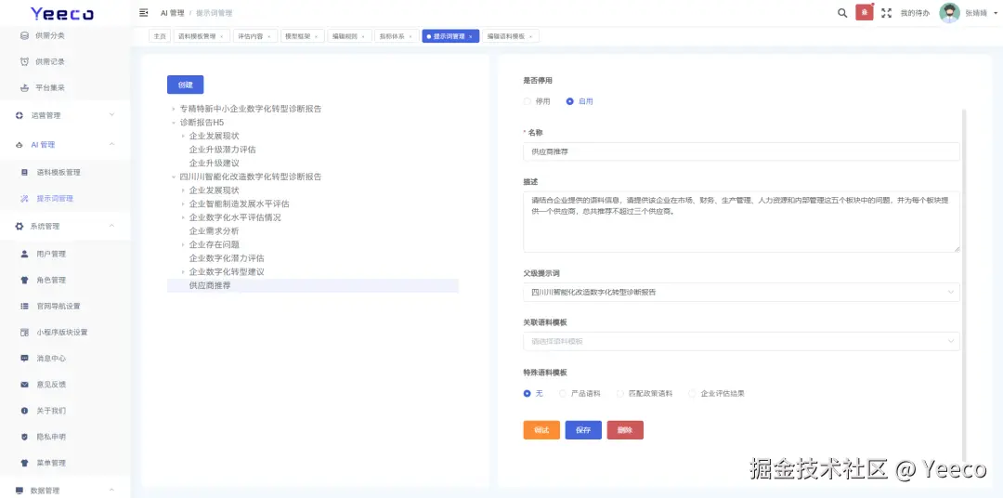
Task: Click the orange 调试 button
Action: 541,430
